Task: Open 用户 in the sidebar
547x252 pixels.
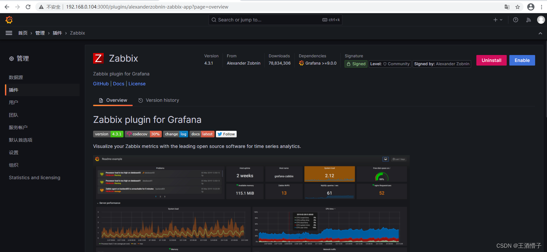Action: (42, 102)
